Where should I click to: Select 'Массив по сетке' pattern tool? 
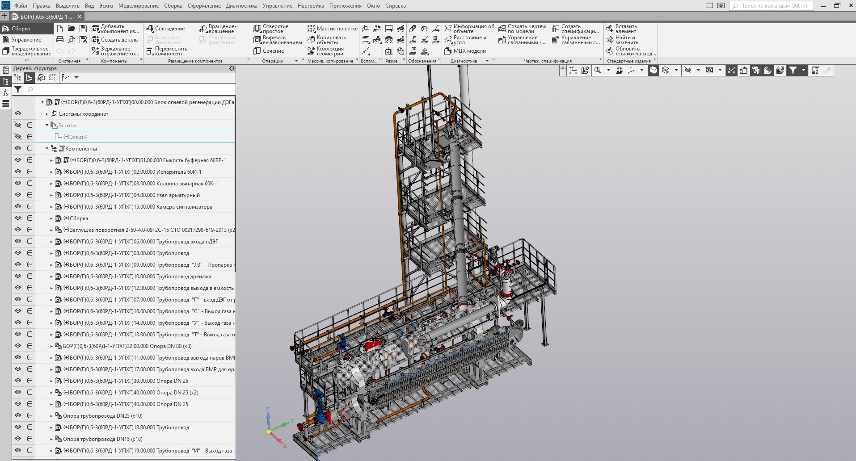point(311,29)
